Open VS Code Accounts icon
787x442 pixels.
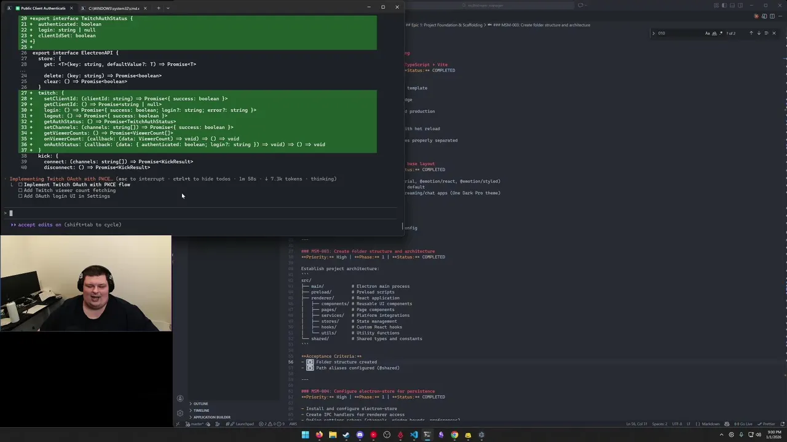(x=180, y=398)
